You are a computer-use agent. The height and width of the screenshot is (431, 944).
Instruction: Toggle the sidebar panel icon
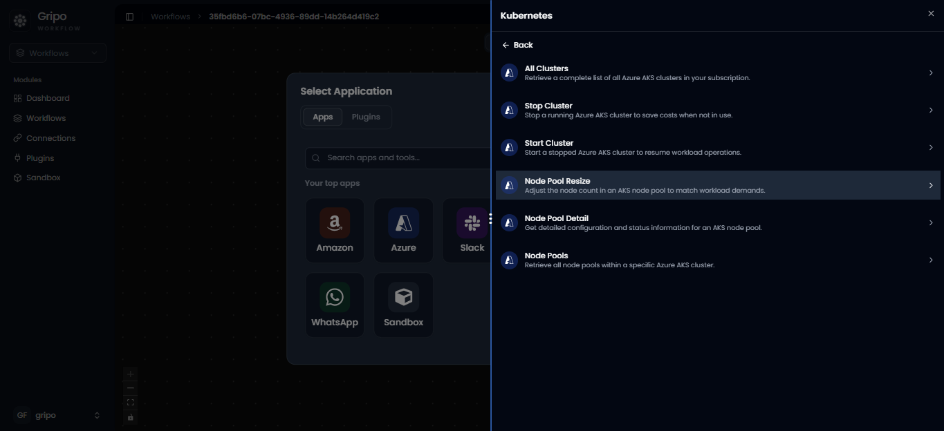pos(129,17)
